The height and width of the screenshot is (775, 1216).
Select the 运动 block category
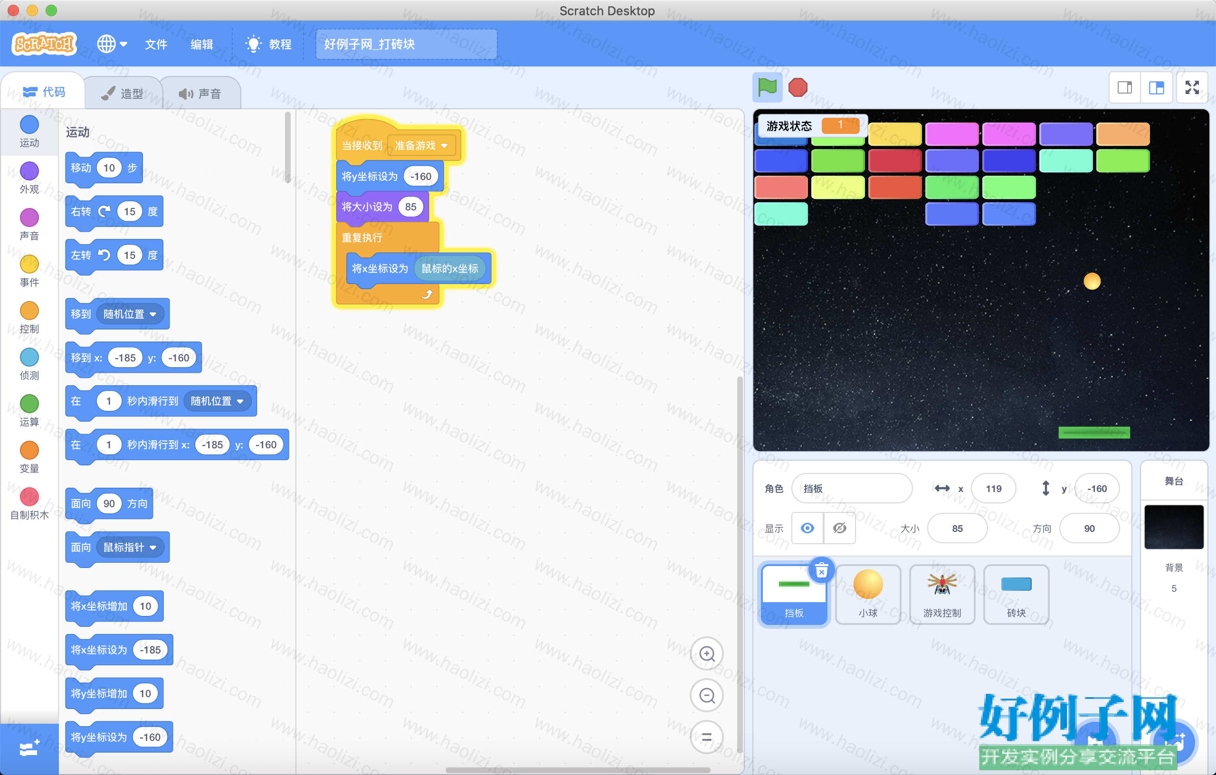point(29,132)
